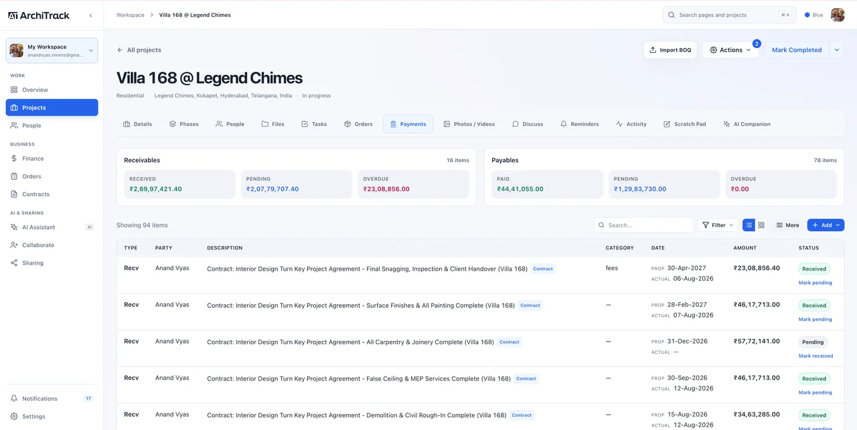Open the AI Assistant page
857x430 pixels.
tap(52, 227)
